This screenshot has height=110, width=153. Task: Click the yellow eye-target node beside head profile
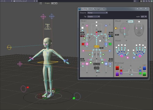click(116, 28)
